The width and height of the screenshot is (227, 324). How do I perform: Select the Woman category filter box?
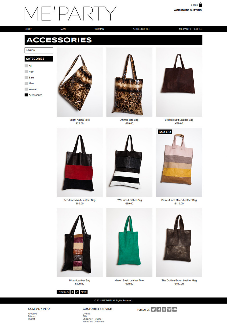(26, 89)
